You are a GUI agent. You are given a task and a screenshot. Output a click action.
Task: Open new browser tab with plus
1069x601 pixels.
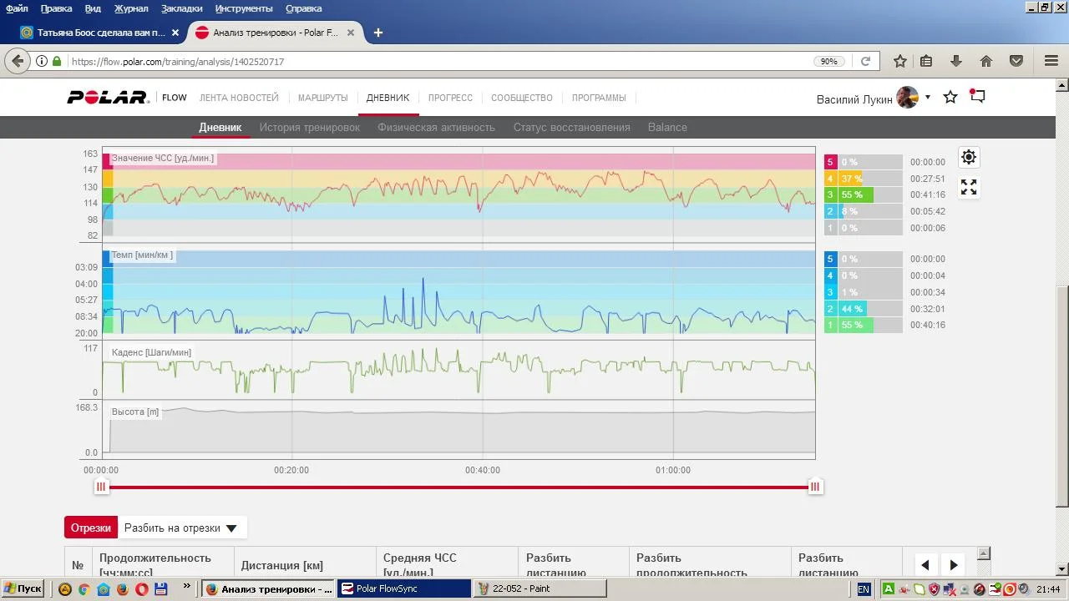378,33
